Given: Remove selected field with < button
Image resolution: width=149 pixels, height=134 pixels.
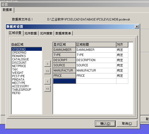Looking at the screenshot, I should point(47,81).
